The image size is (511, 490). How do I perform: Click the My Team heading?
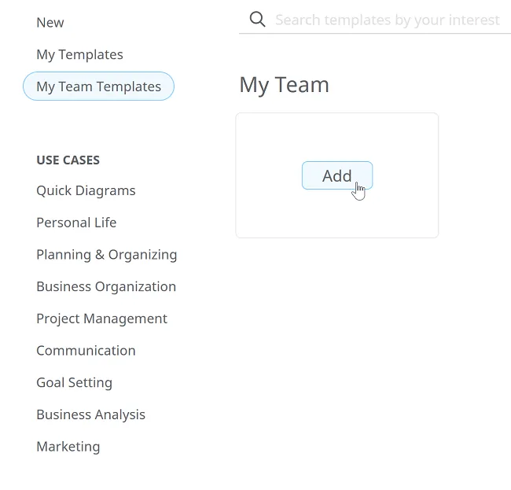point(284,85)
